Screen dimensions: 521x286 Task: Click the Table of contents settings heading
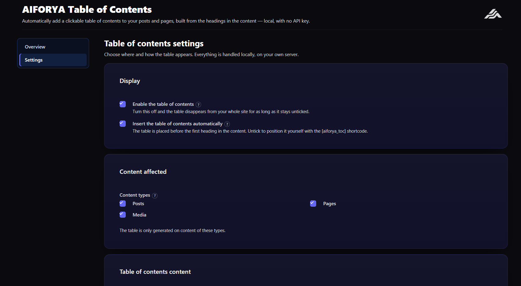154,44
